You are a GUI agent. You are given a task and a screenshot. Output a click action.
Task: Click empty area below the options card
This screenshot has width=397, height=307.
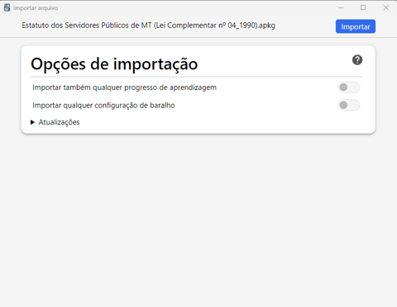pos(198,220)
